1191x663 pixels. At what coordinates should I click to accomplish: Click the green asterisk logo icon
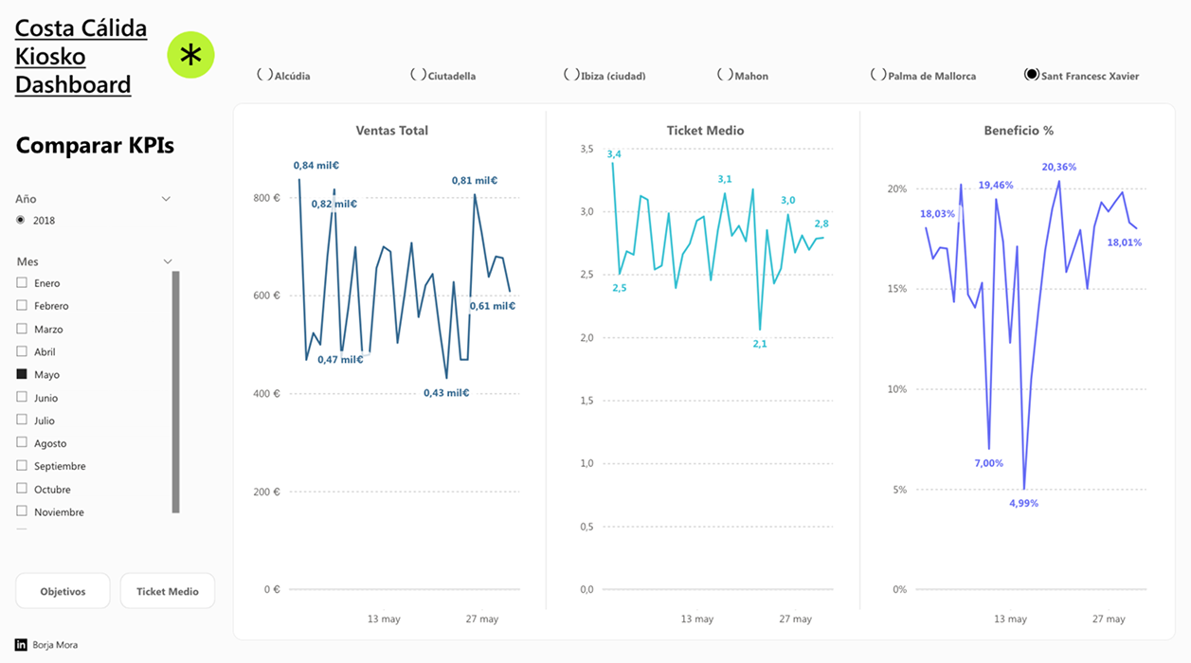pos(190,55)
